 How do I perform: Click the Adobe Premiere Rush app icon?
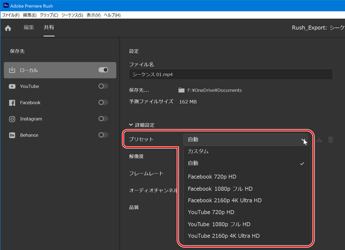(x=6, y=6)
